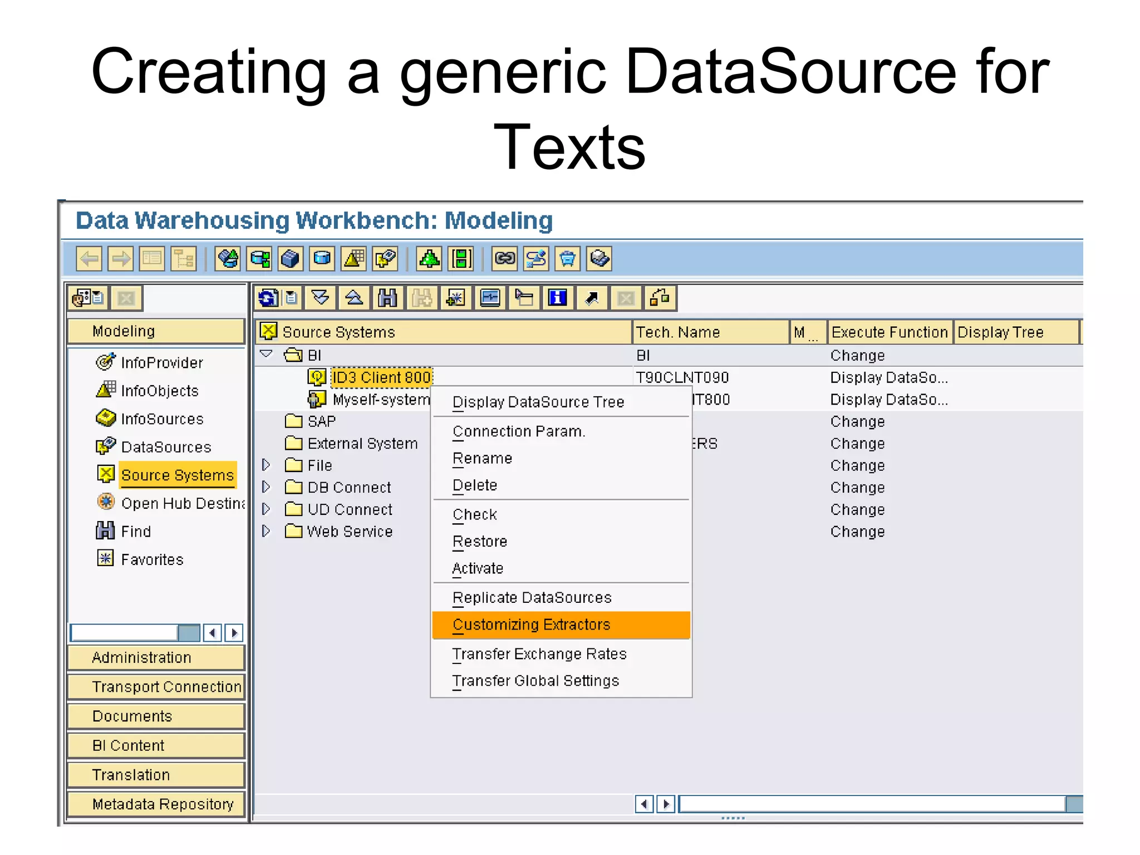Choose Display DataSource Tree menu option
1140x855 pixels.
[x=538, y=402]
